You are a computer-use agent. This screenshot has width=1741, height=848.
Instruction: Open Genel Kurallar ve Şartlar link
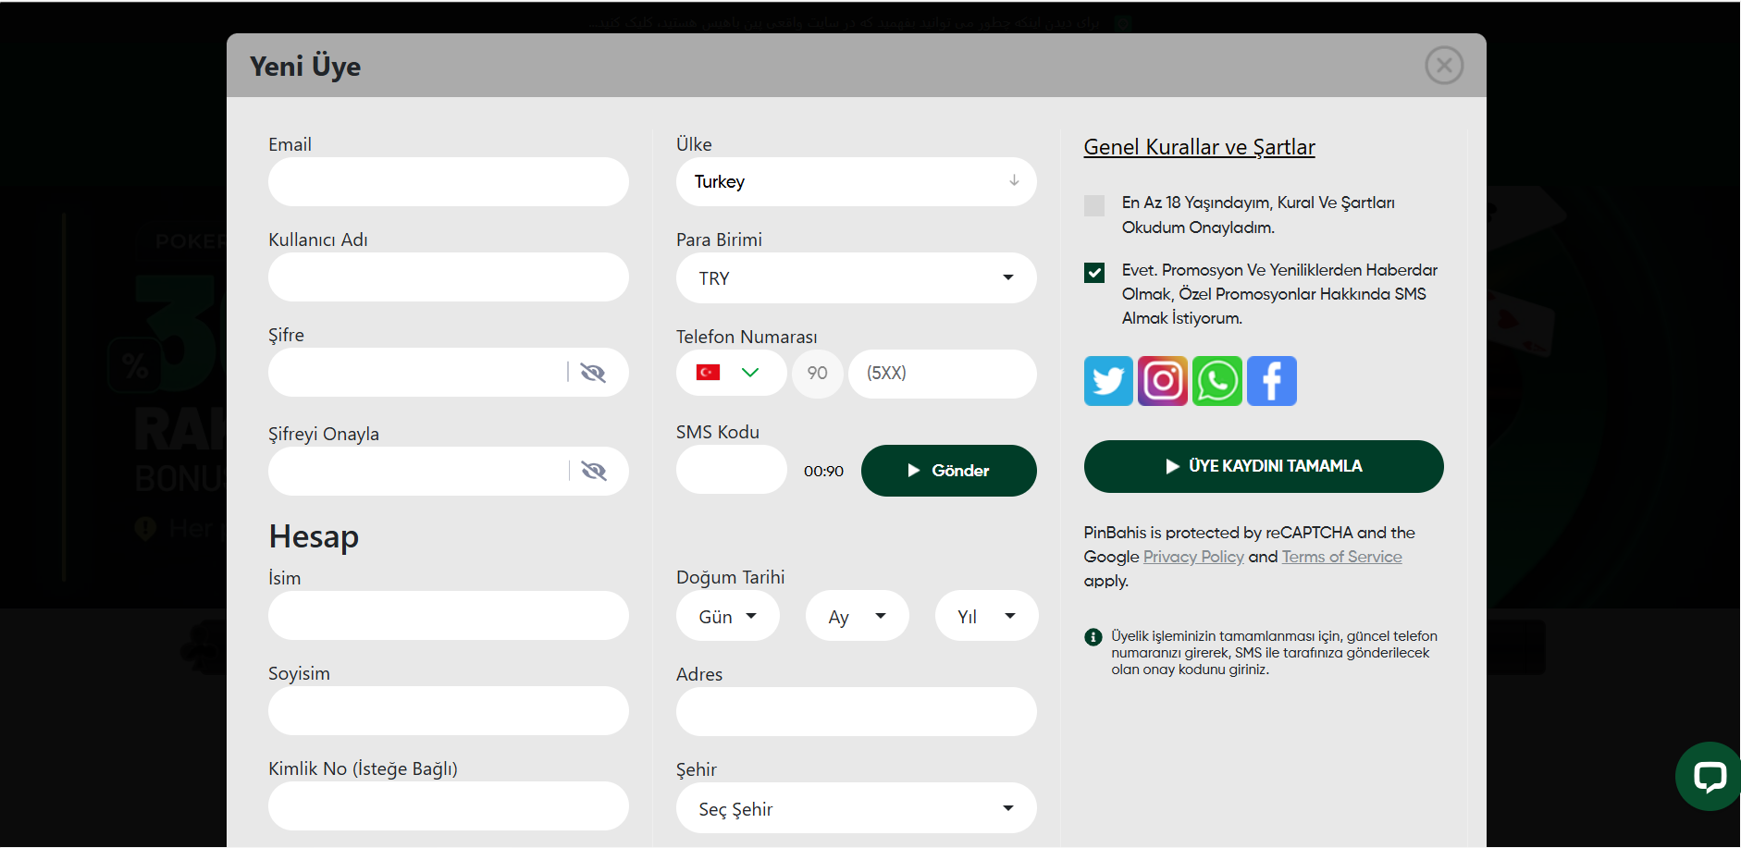coord(1199,147)
